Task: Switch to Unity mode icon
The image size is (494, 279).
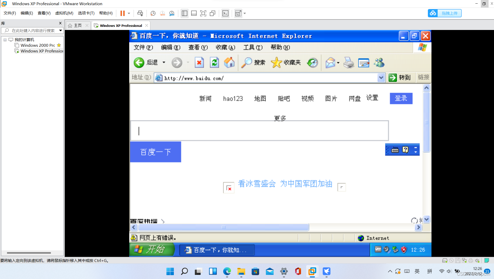Action: point(212,13)
